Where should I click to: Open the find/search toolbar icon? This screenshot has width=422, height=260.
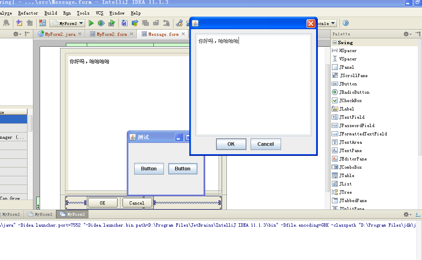(6, 23)
